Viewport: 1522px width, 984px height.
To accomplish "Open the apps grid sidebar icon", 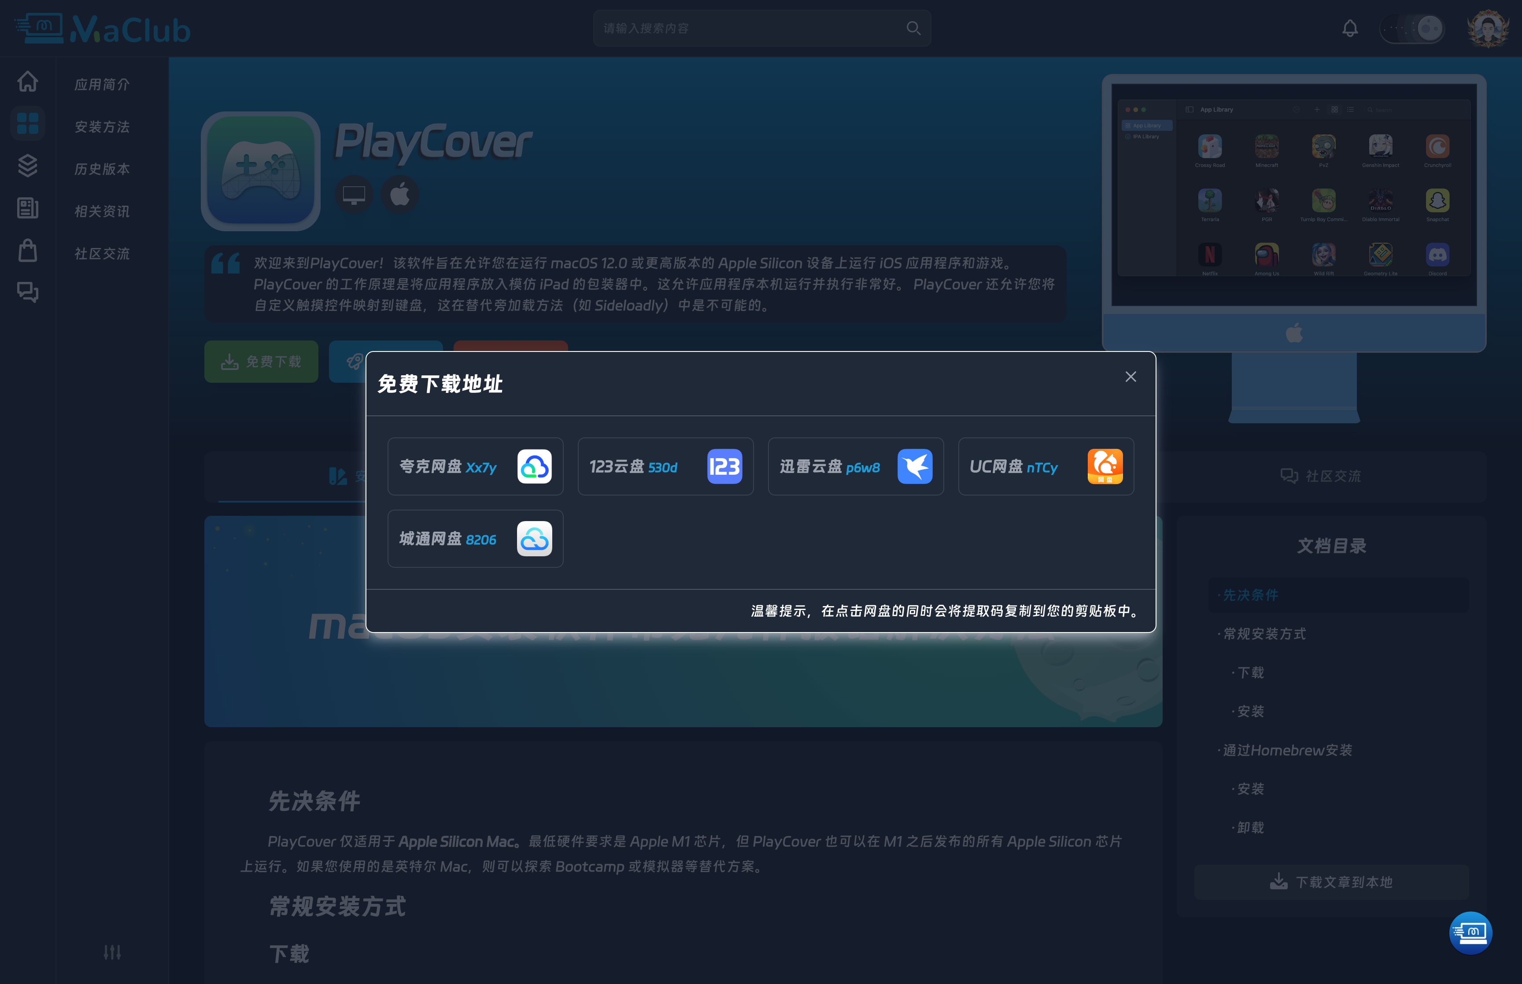I will click(x=27, y=123).
